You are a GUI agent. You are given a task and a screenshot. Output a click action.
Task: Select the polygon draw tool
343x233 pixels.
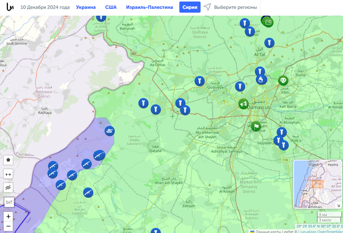[x=8, y=160]
